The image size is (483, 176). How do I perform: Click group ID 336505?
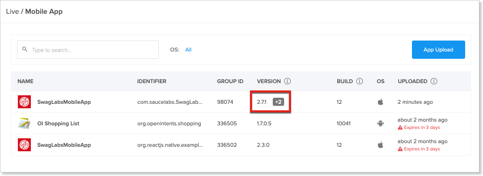click(227, 123)
